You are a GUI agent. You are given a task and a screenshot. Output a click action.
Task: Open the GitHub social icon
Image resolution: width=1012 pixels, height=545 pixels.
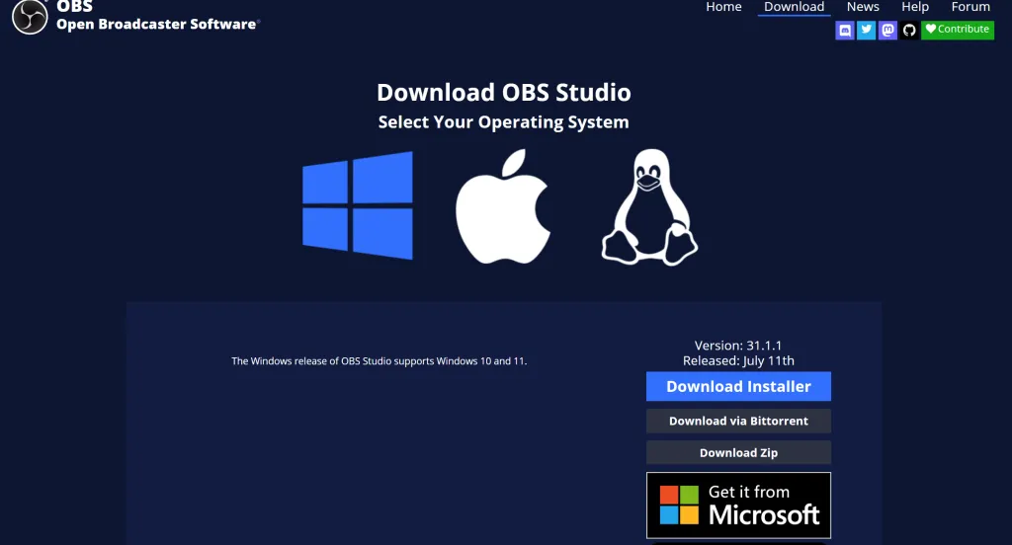[909, 30]
